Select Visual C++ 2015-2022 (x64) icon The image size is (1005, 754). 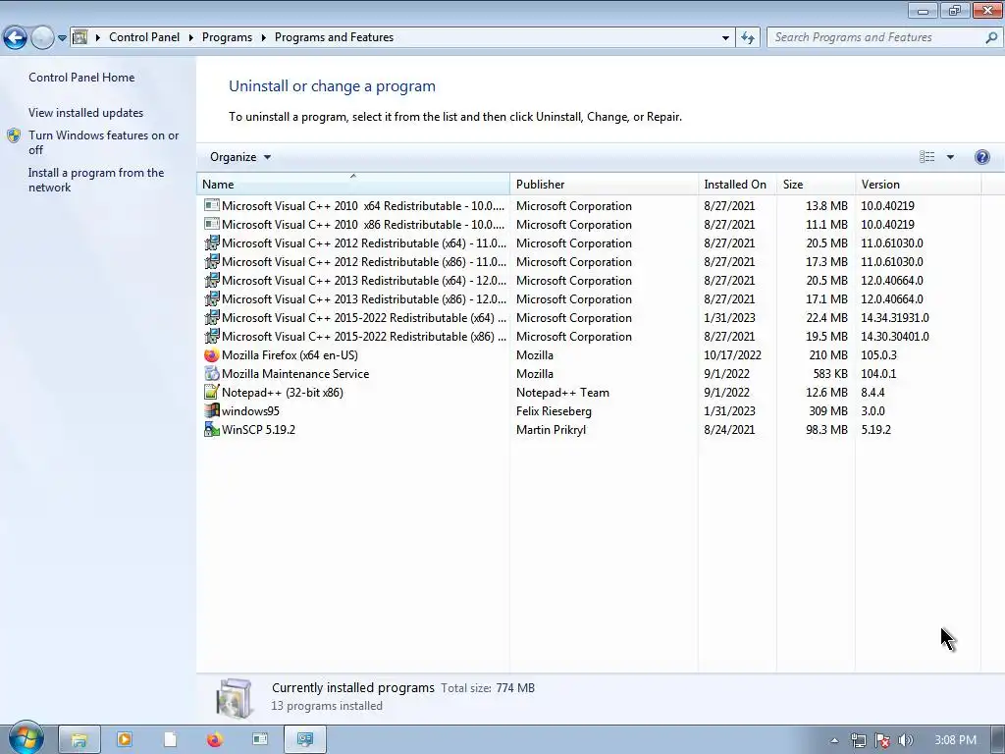tap(212, 317)
